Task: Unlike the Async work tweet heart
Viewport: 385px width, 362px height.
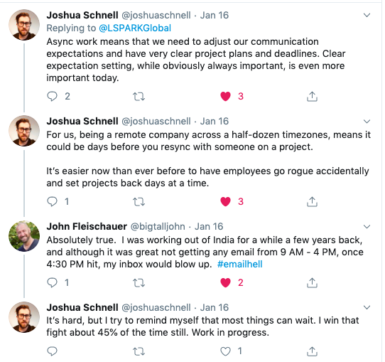Action: click(x=225, y=96)
